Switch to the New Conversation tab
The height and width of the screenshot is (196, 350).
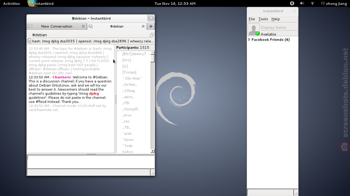(x=57, y=26)
